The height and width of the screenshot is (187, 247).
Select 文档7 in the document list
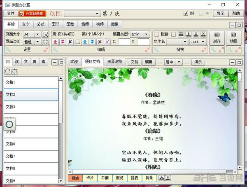31,157
